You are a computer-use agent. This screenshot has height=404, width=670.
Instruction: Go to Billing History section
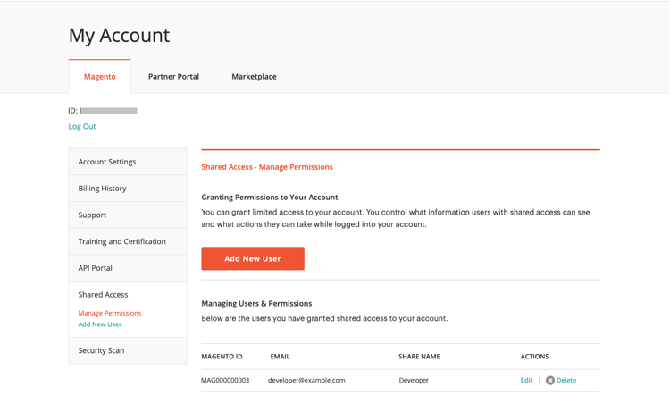point(102,189)
